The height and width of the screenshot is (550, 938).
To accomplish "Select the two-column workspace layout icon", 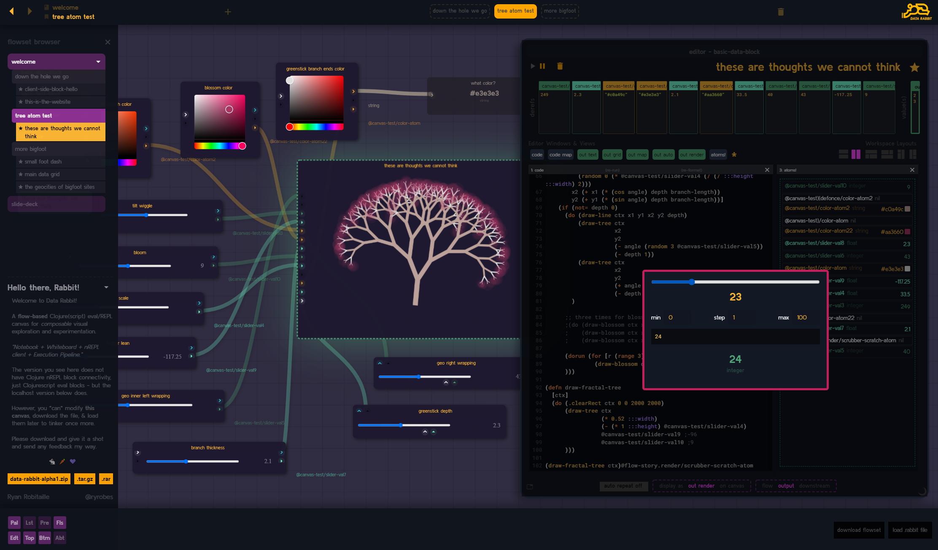I will pyautogui.click(x=856, y=154).
